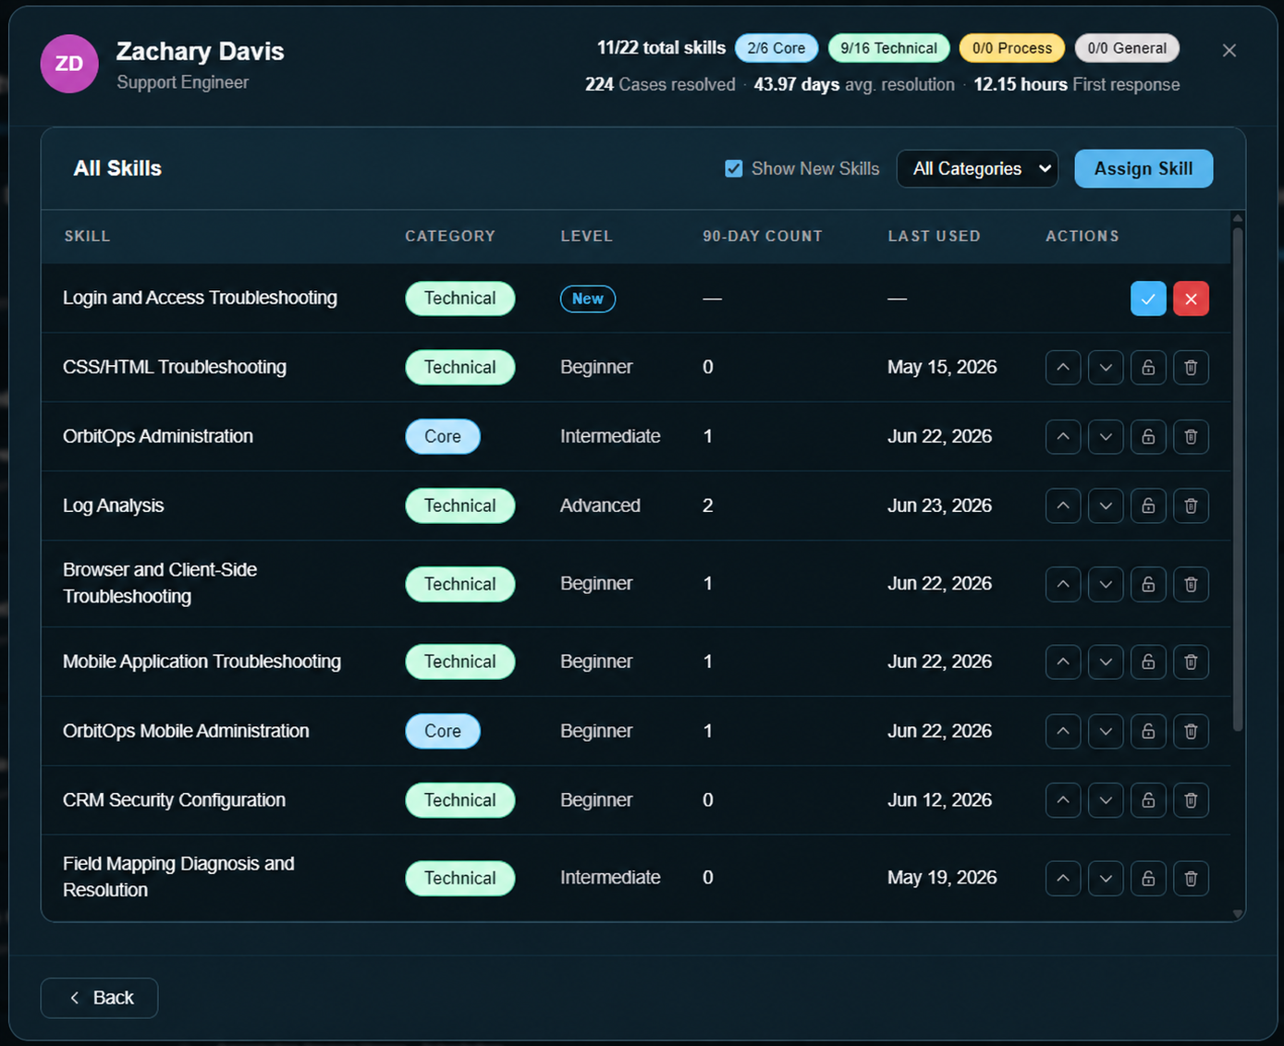Raise level of Log Analysis skill
This screenshot has width=1284, height=1046.
pyautogui.click(x=1063, y=505)
